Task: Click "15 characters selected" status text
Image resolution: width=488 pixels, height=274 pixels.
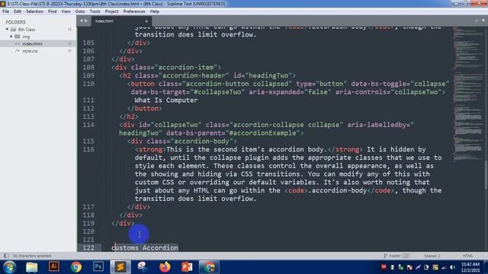Action: 32,256
